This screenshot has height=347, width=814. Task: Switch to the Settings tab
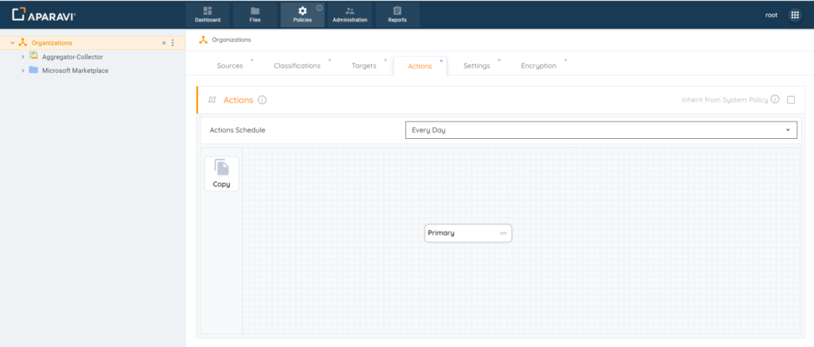point(477,66)
